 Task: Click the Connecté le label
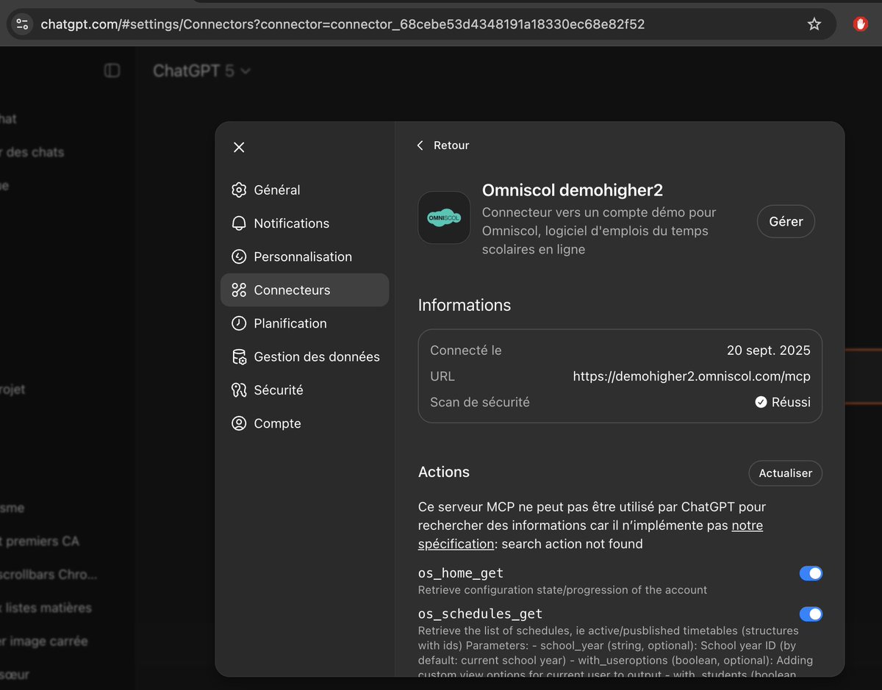click(x=466, y=351)
